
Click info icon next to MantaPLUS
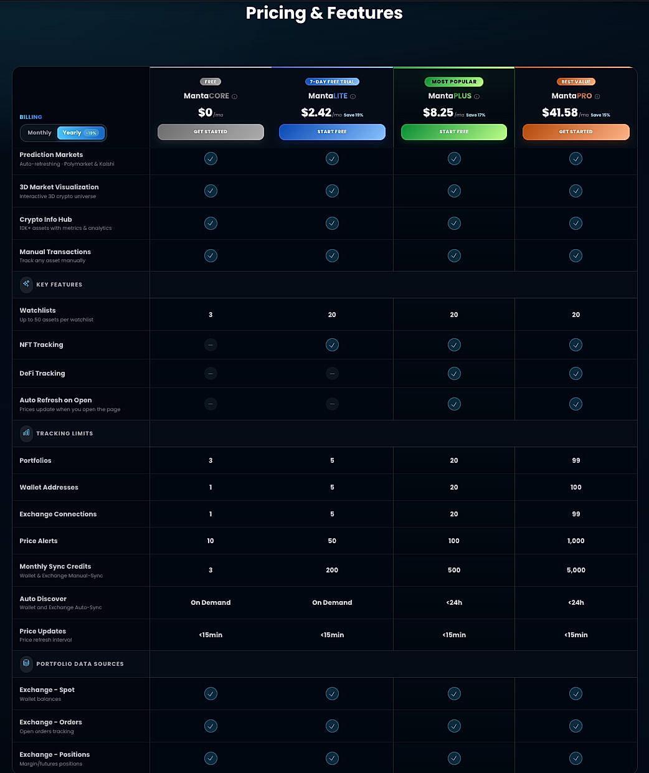(x=477, y=97)
